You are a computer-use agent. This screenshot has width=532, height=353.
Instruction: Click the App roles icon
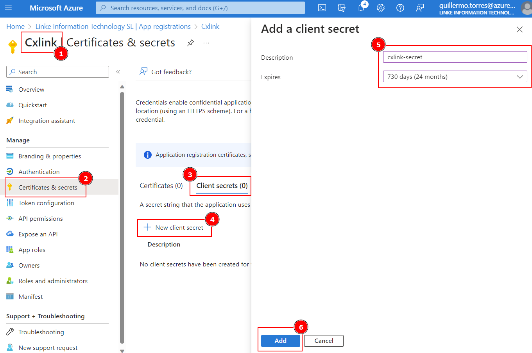[10, 250]
